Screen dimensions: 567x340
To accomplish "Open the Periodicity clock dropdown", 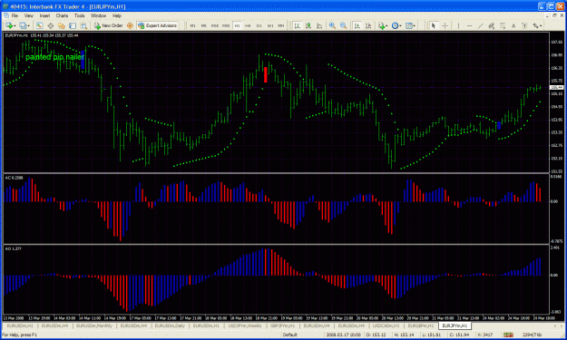I will (396, 25).
